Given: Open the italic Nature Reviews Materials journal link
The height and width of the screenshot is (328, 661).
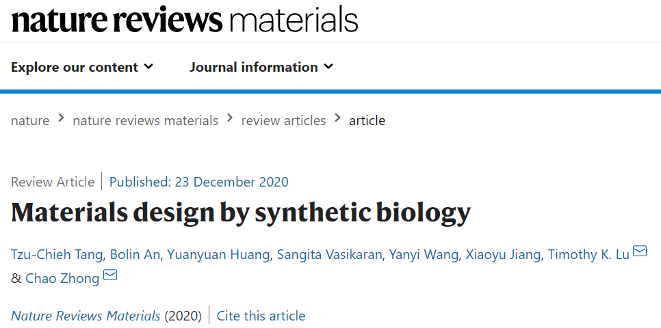Looking at the screenshot, I should 86,316.
